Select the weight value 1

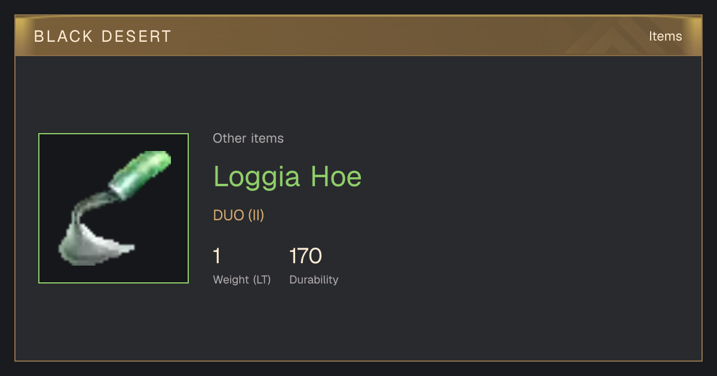tap(217, 256)
